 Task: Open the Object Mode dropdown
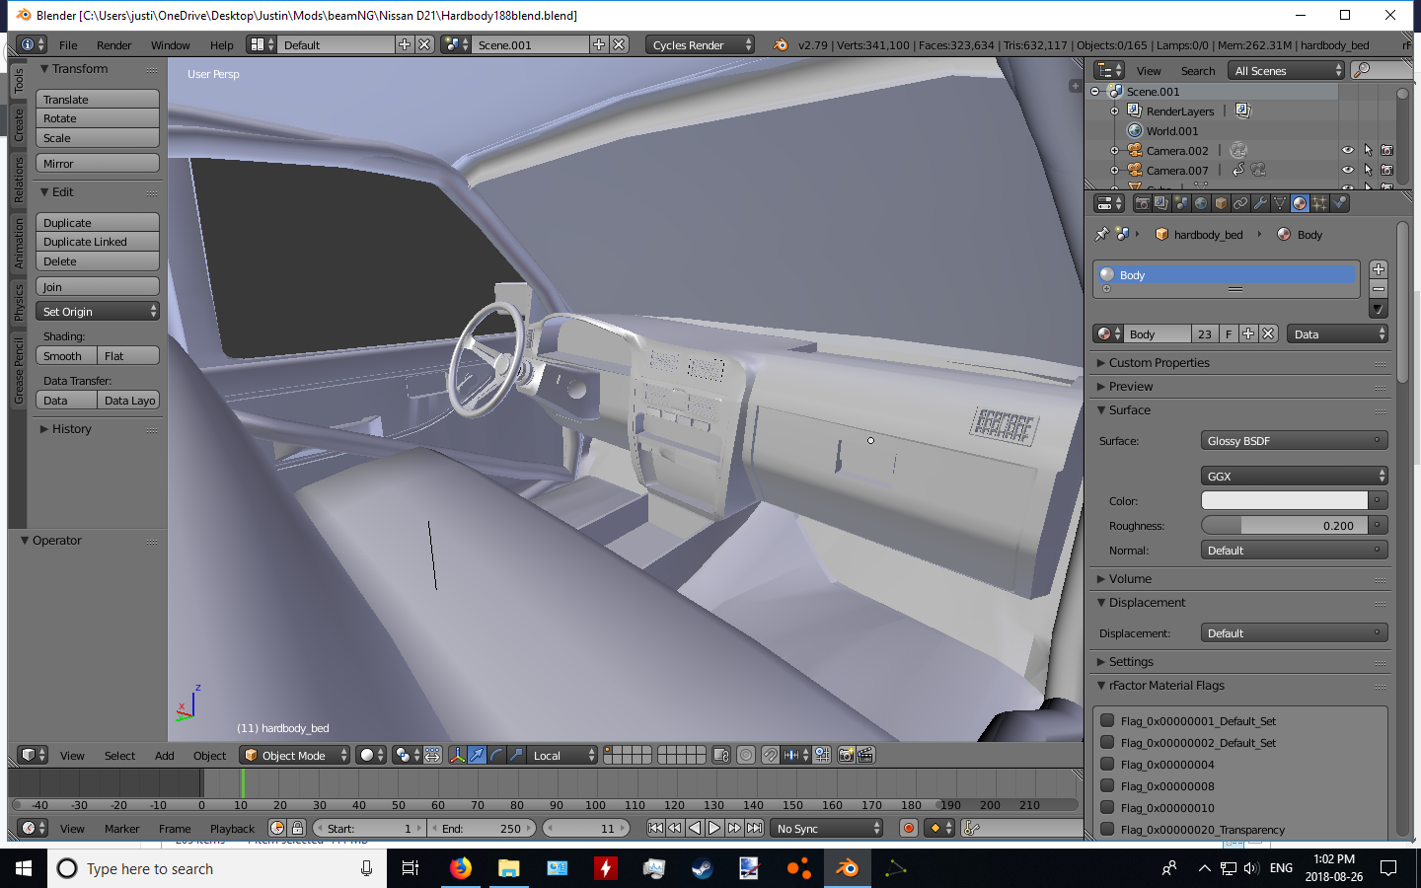[x=296, y=756]
